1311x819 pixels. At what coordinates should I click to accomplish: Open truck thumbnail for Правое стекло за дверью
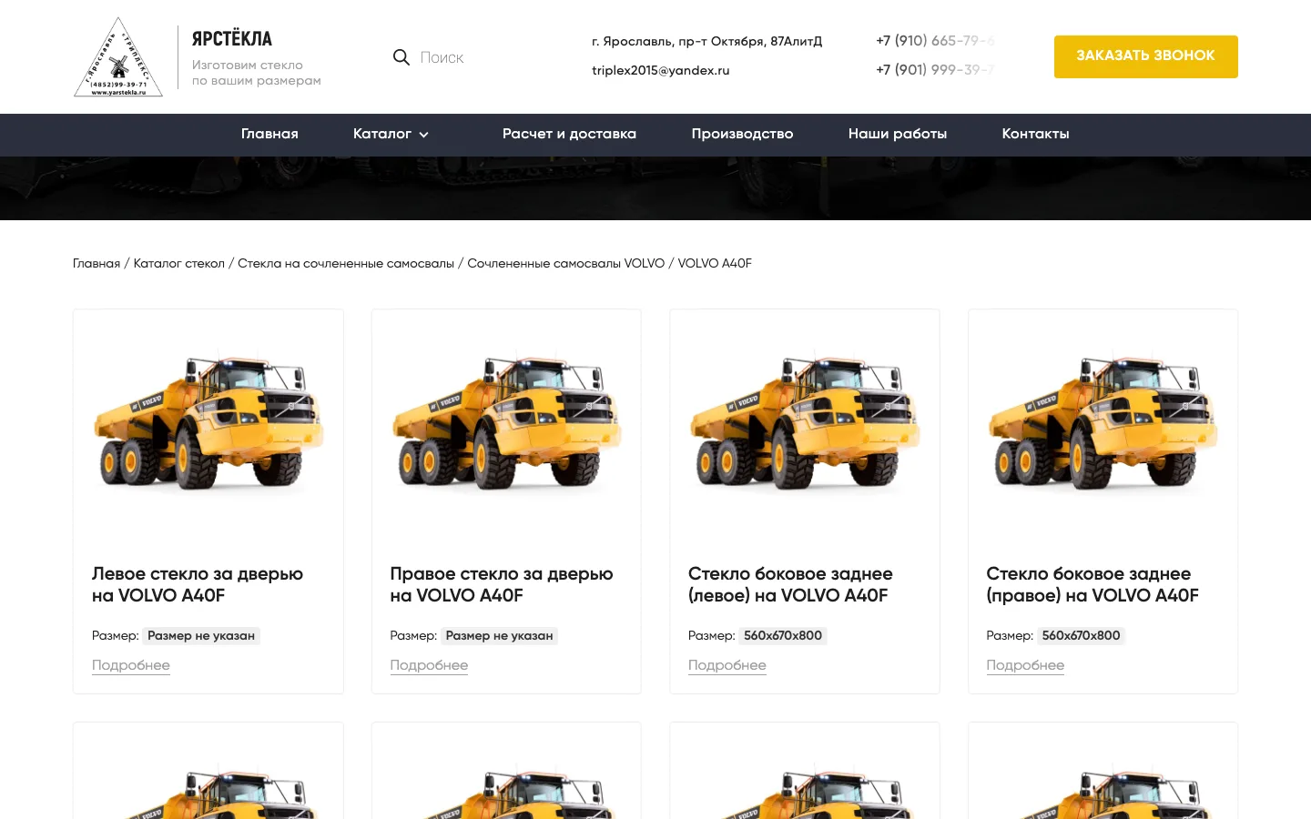[x=506, y=424]
